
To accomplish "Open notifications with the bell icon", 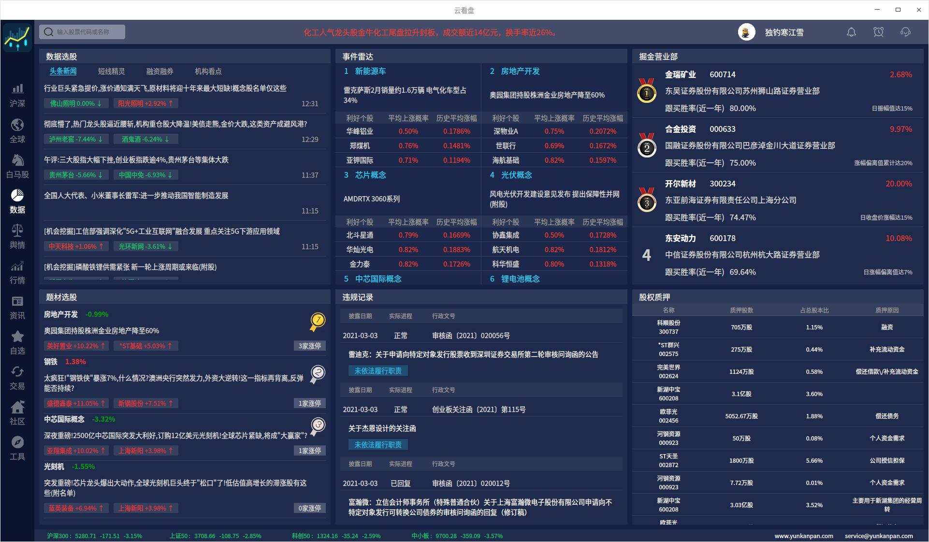I will pyautogui.click(x=852, y=32).
